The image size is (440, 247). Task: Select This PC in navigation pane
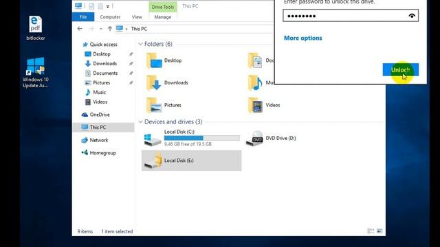(103, 127)
